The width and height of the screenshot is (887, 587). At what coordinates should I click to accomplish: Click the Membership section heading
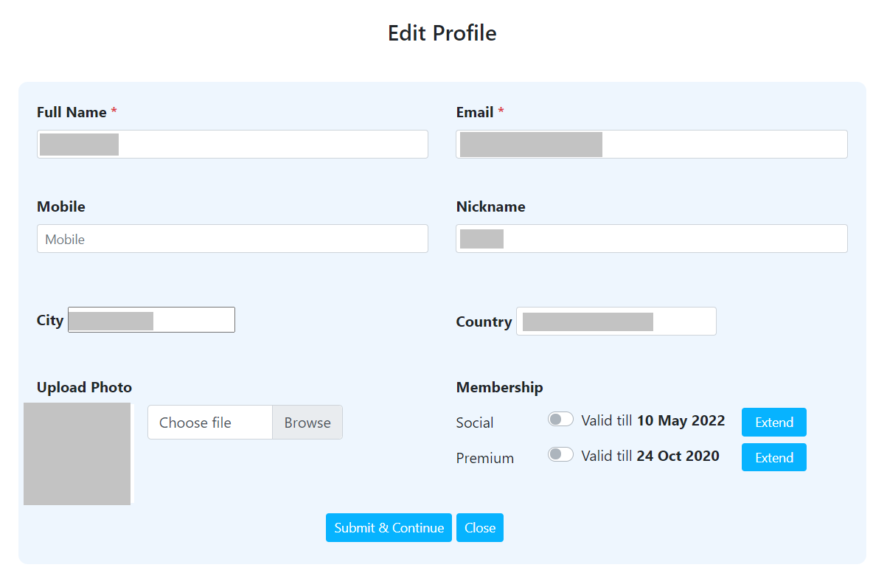[499, 388]
